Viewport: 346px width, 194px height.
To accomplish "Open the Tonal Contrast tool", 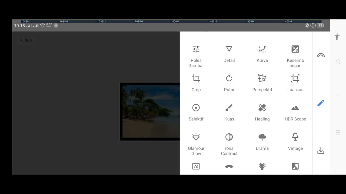I will point(229,144).
